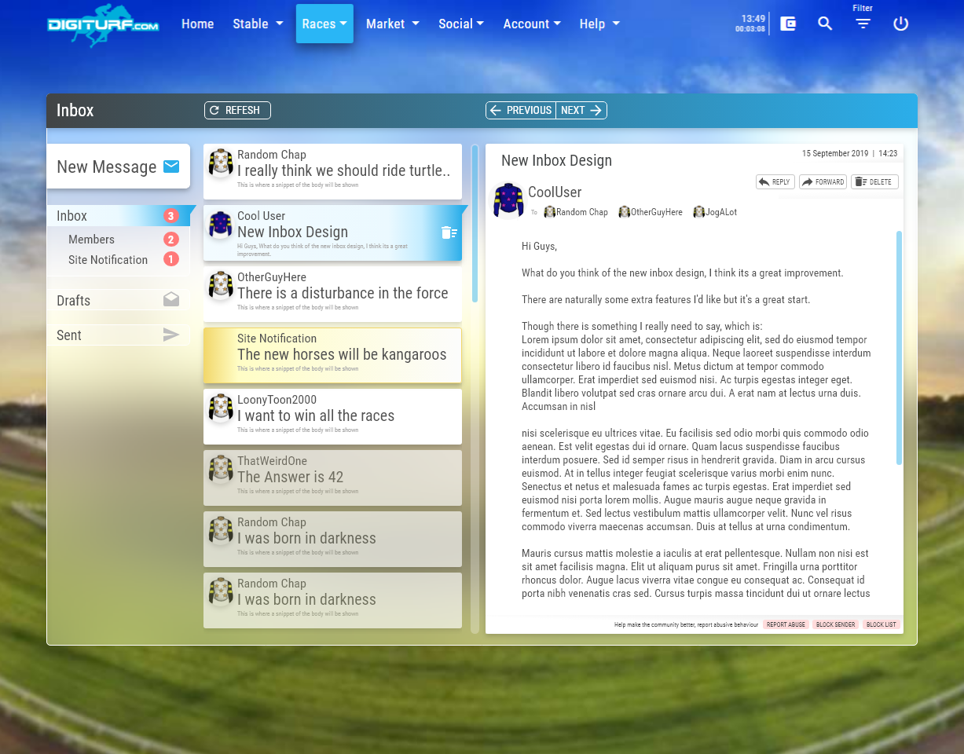Click the Sent paper-plane icon

[x=171, y=335]
